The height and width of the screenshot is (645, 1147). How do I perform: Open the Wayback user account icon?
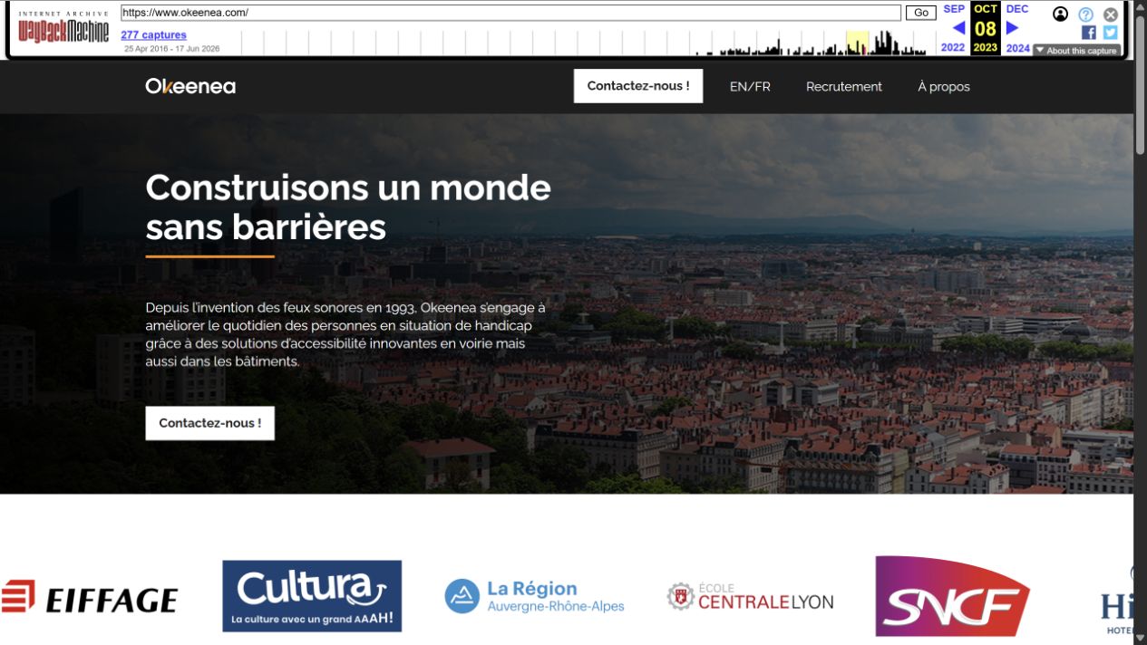click(1060, 14)
